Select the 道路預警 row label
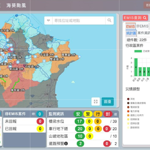Screen dimensions: 150x150 pyautogui.click(x=56, y=143)
